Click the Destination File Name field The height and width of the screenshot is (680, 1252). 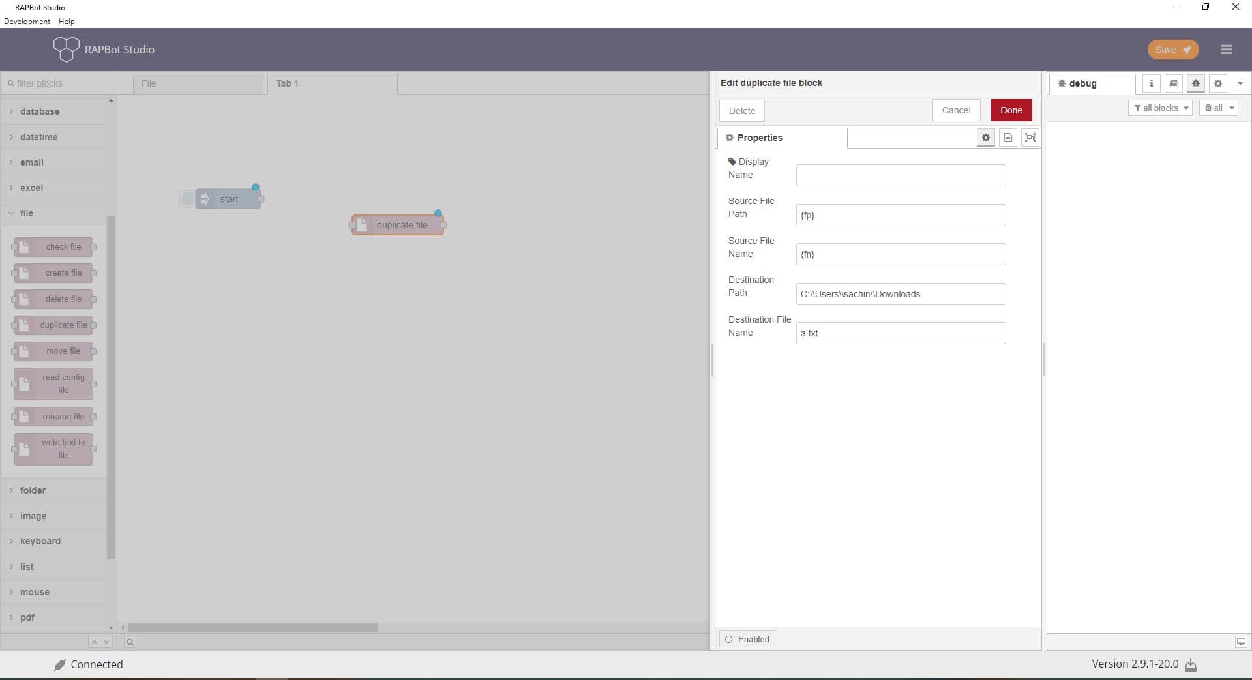pyautogui.click(x=901, y=333)
